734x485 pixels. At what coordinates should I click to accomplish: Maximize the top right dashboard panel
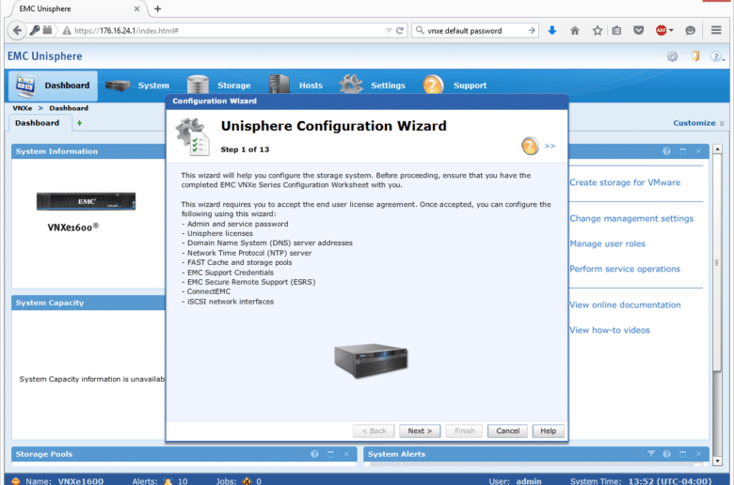682,151
